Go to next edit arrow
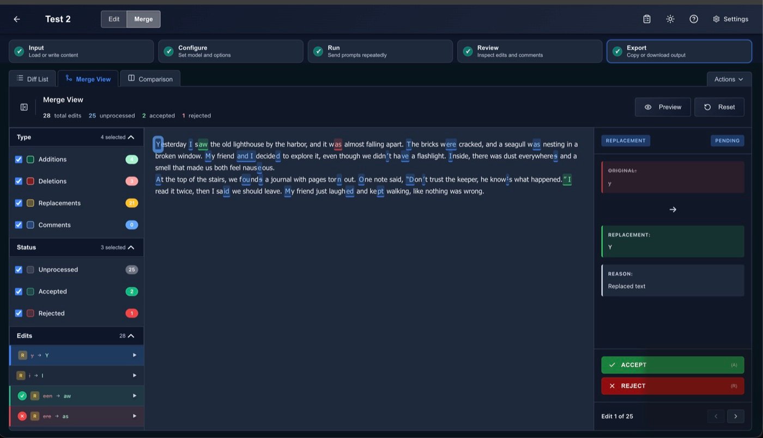This screenshot has height=438, width=763. pos(735,416)
